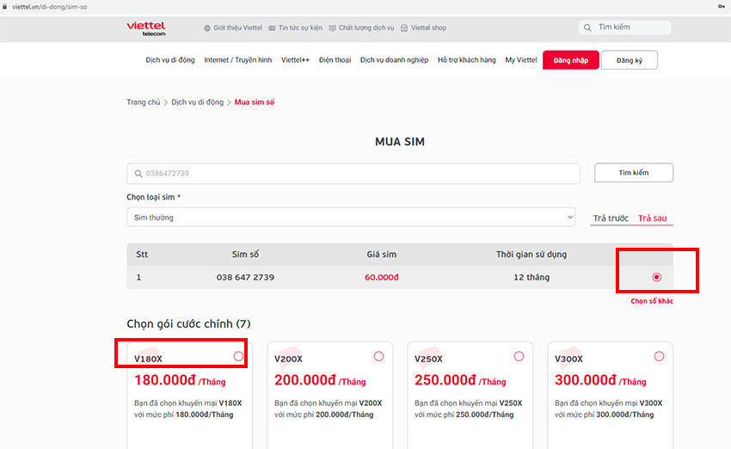Click the Giá sim column header
The width and height of the screenshot is (731, 449).
381,254
